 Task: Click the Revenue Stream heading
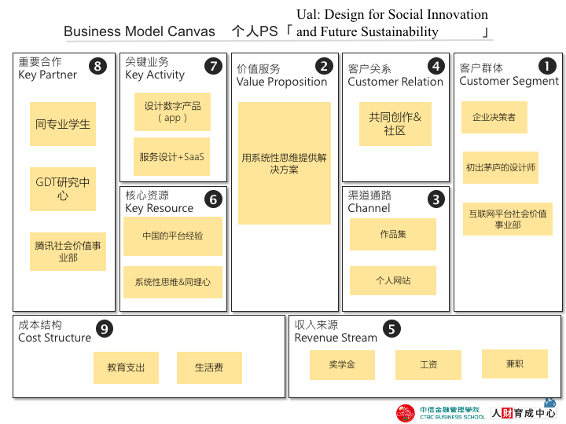point(336,338)
